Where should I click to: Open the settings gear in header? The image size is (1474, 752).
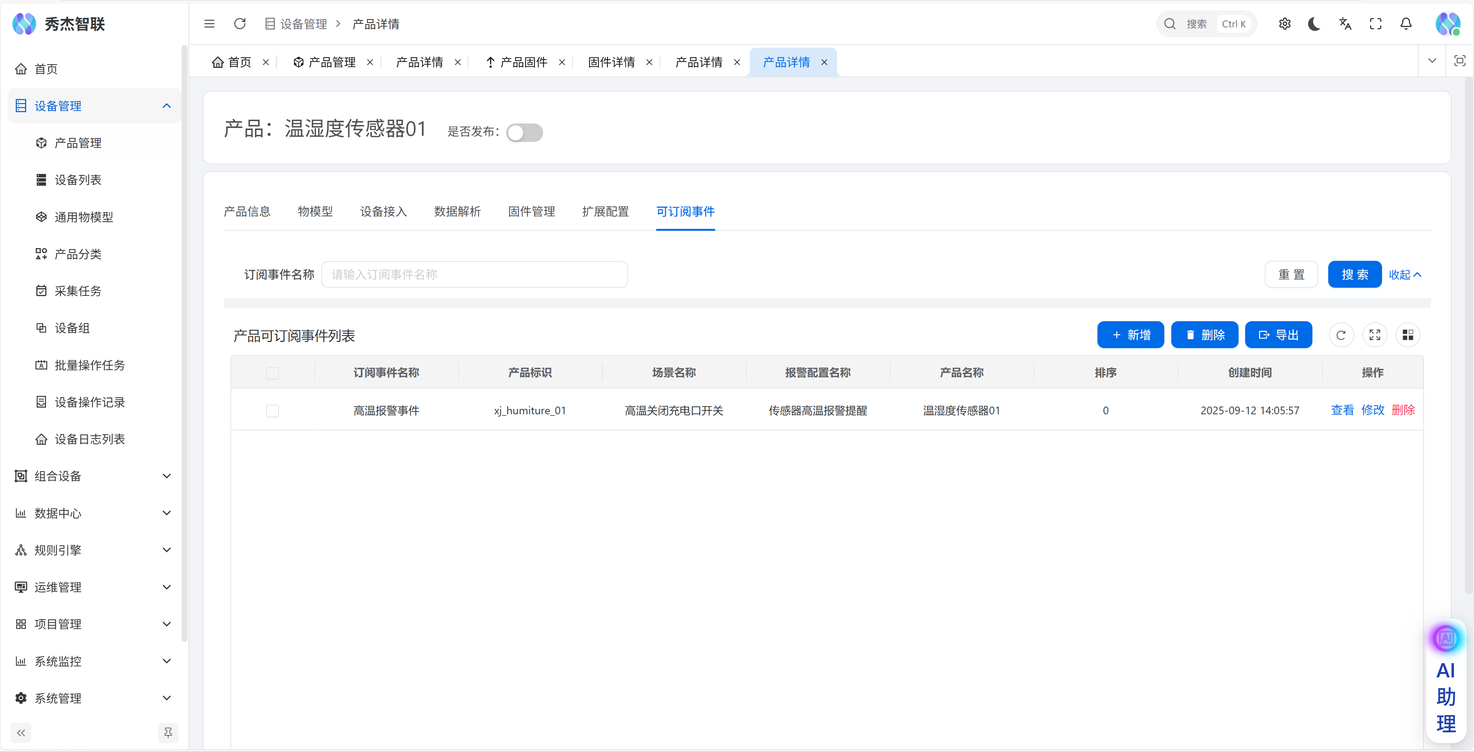tap(1285, 24)
